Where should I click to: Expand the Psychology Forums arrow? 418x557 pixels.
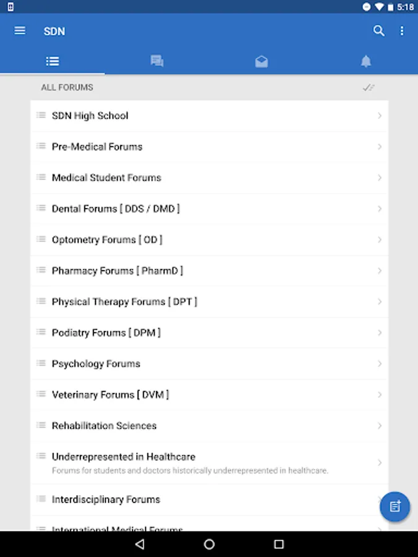click(x=380, y=364)
